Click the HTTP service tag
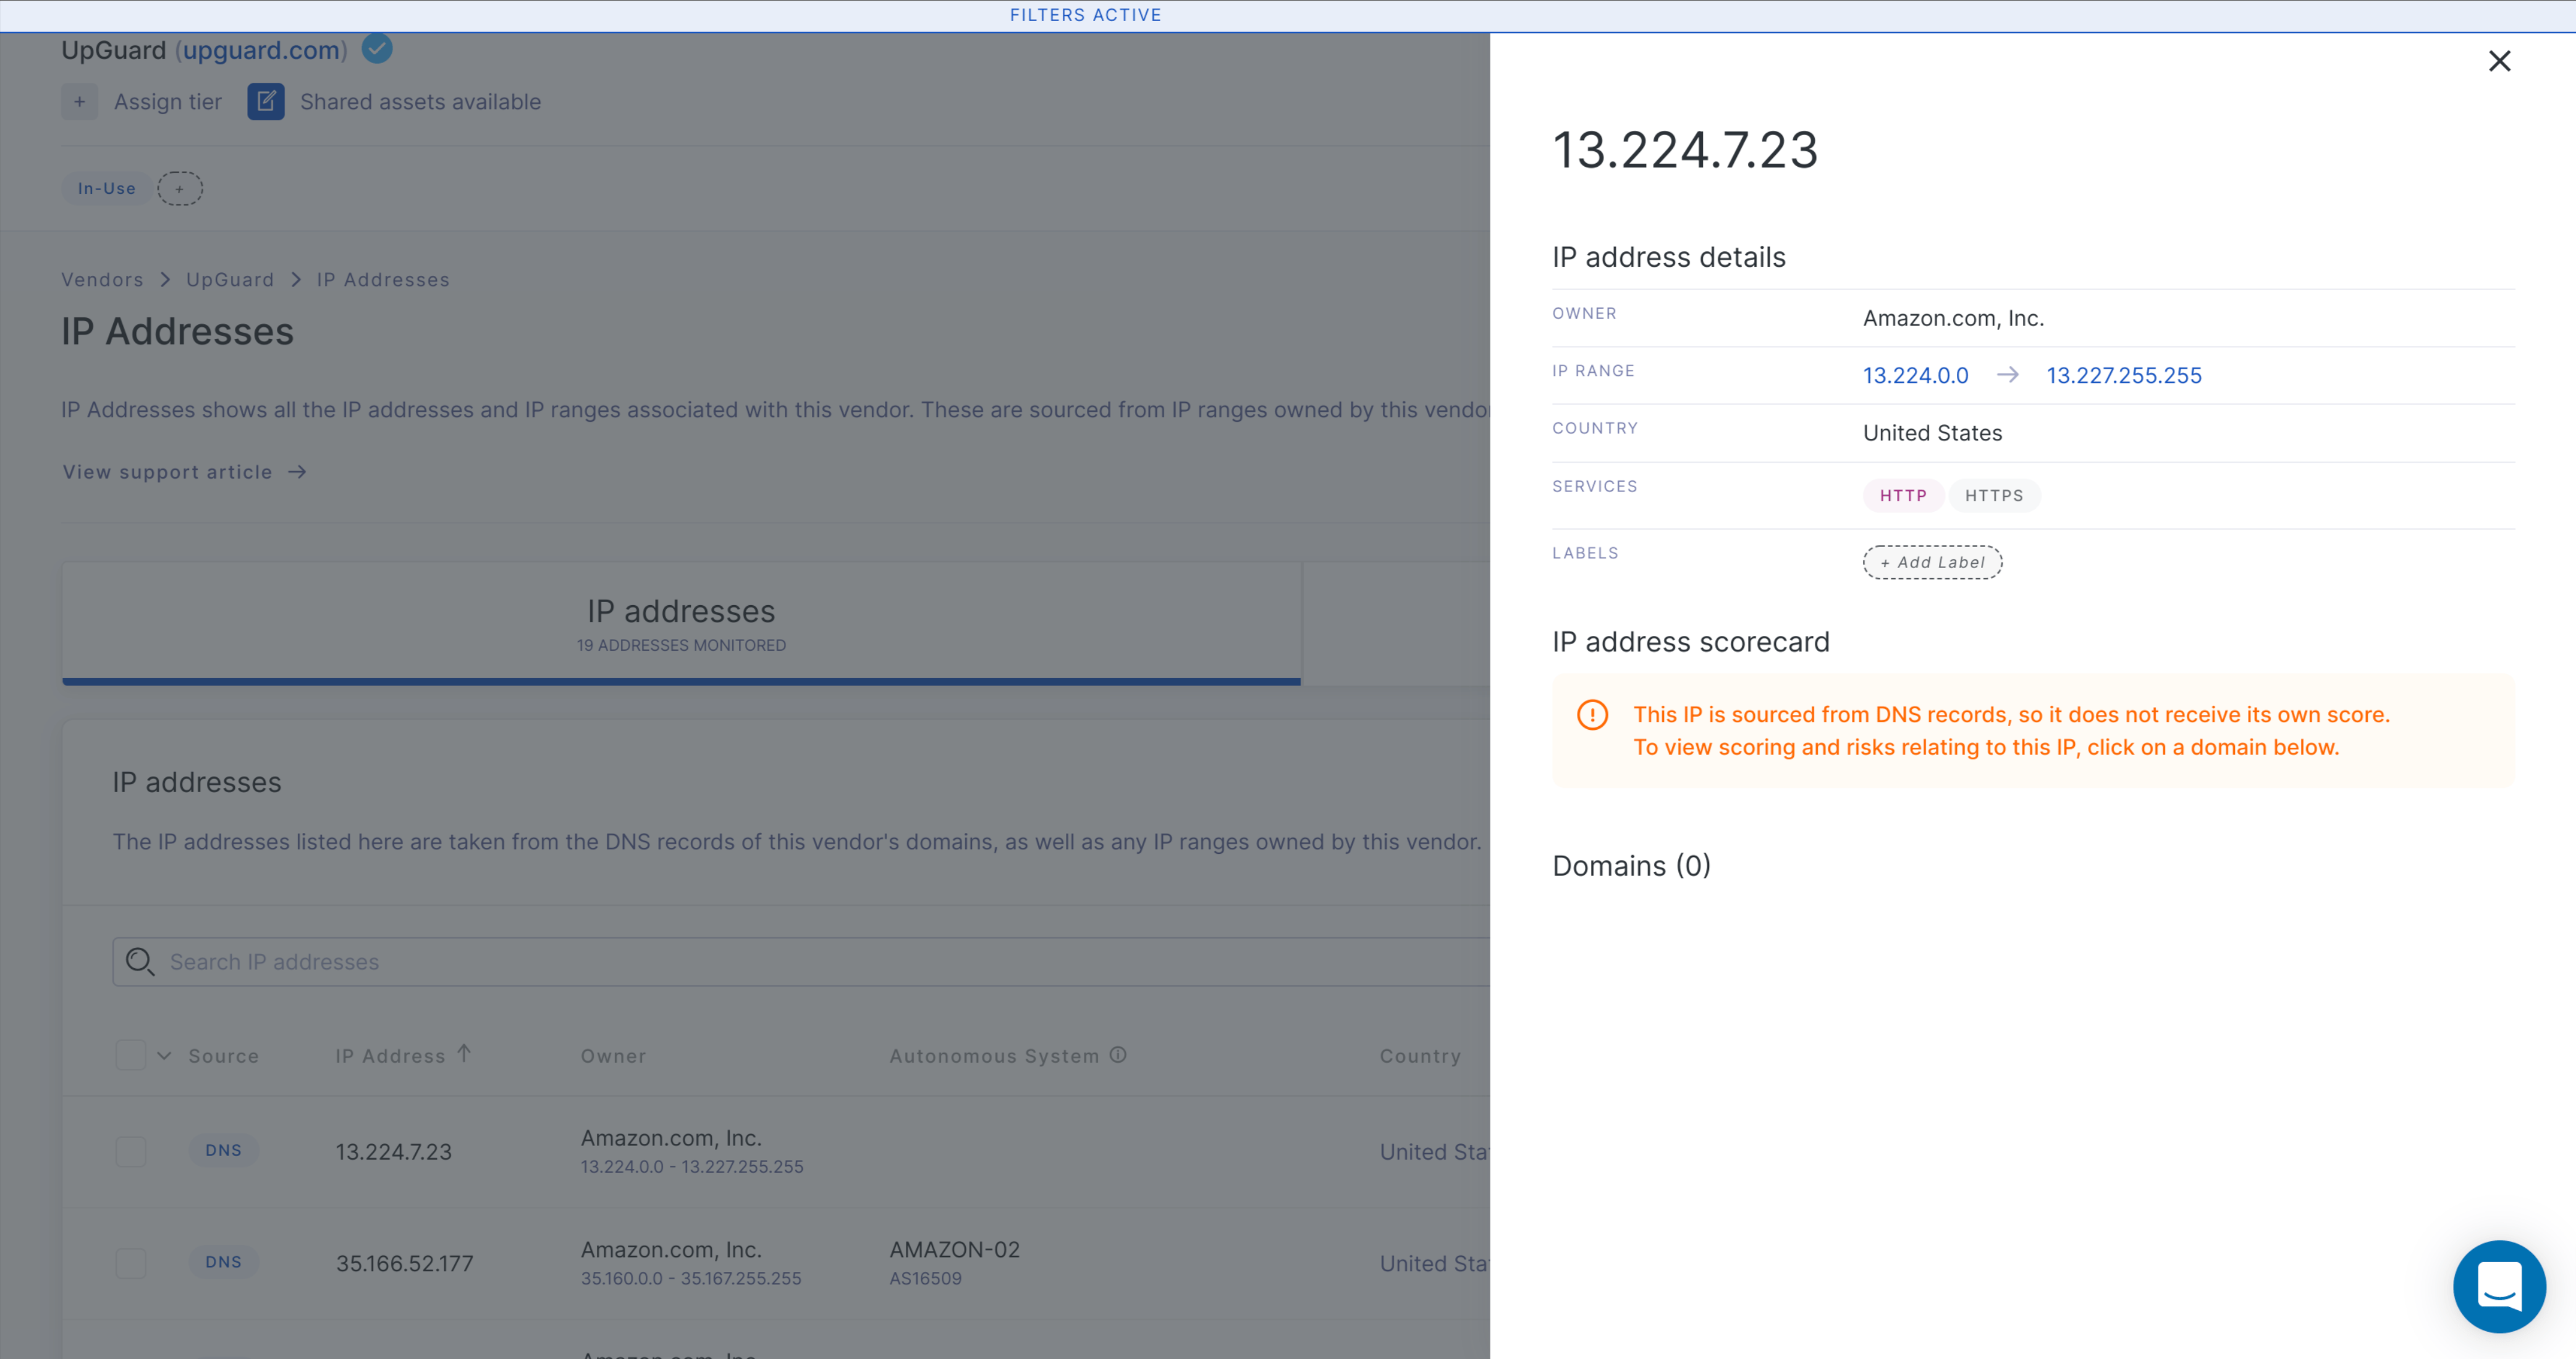The height and width of the screenshot is (1359, 2576). (x=1903, y=496)
